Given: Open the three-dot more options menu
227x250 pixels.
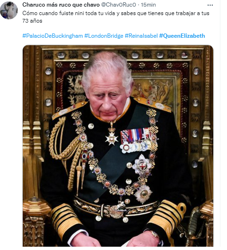Looking at the screenshot, I should [210, 5].
